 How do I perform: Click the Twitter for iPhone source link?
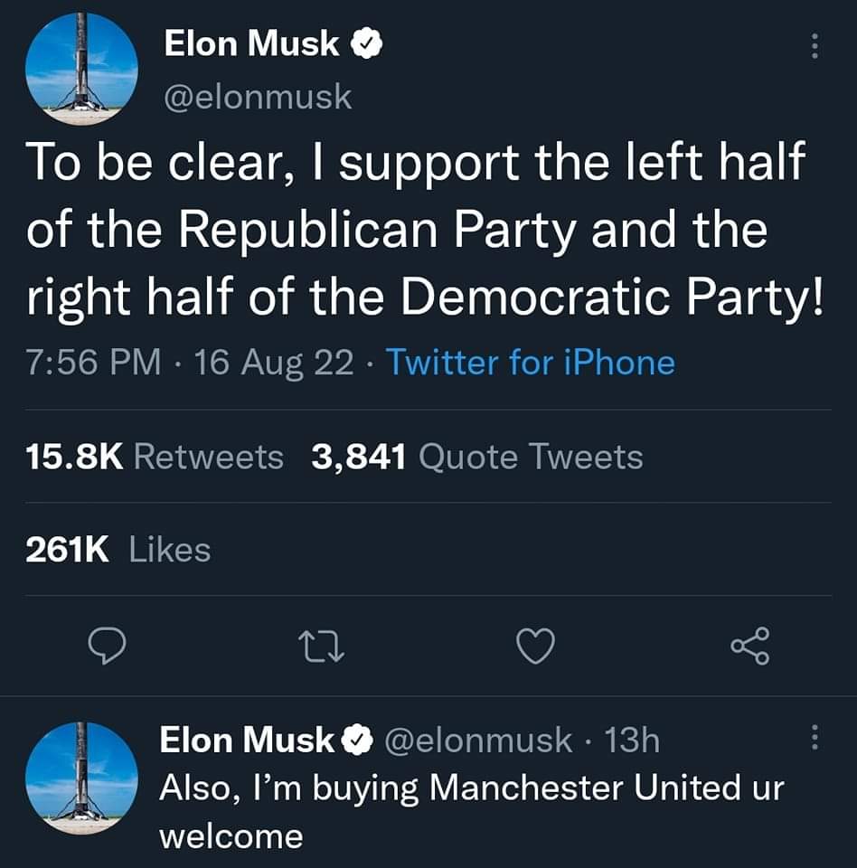coord(531,363)
